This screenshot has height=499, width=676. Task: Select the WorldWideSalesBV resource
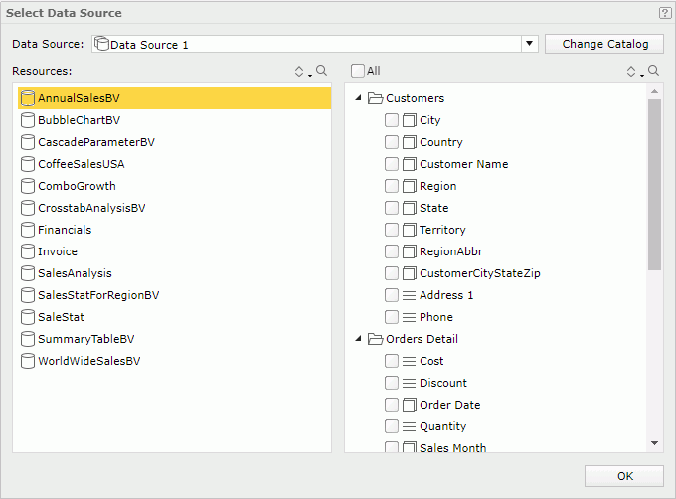coord(174,361)
